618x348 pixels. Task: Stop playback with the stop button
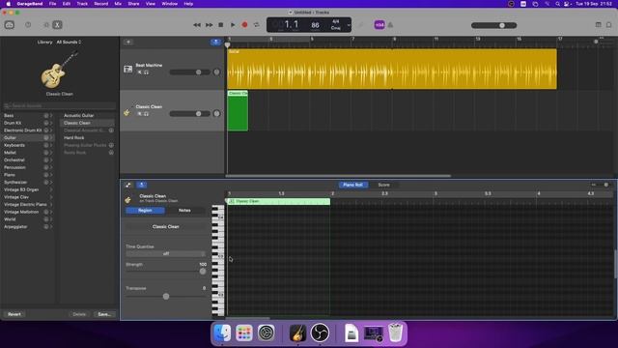[221, 25]
